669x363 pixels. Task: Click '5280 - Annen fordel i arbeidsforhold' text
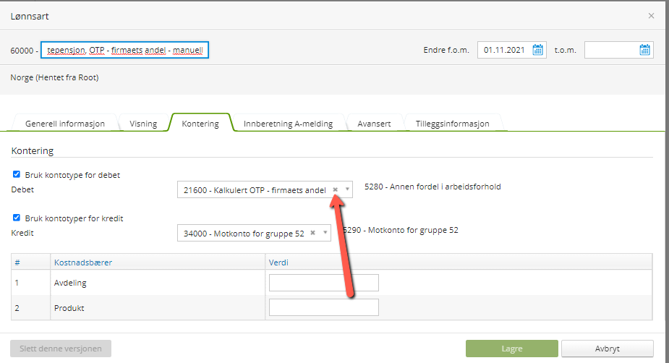coord(432,187)
